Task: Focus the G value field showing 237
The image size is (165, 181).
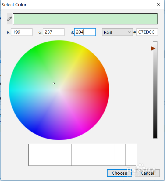Action: [x=54, y=32]
